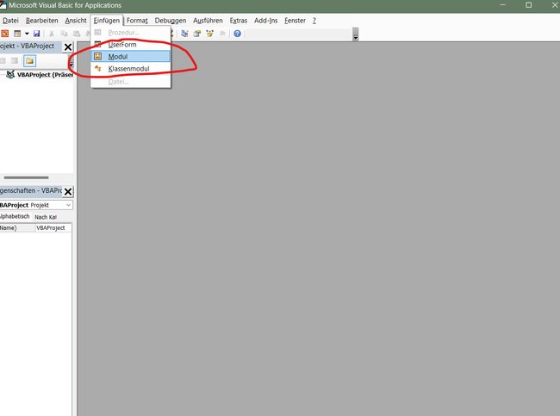This screenshot has width=560, height=416.
Task: Close the open Einfügen menu
Action: tap(107, 21)
